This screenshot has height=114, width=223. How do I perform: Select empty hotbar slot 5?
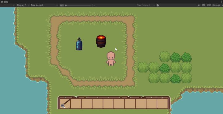tap(119, 104)
